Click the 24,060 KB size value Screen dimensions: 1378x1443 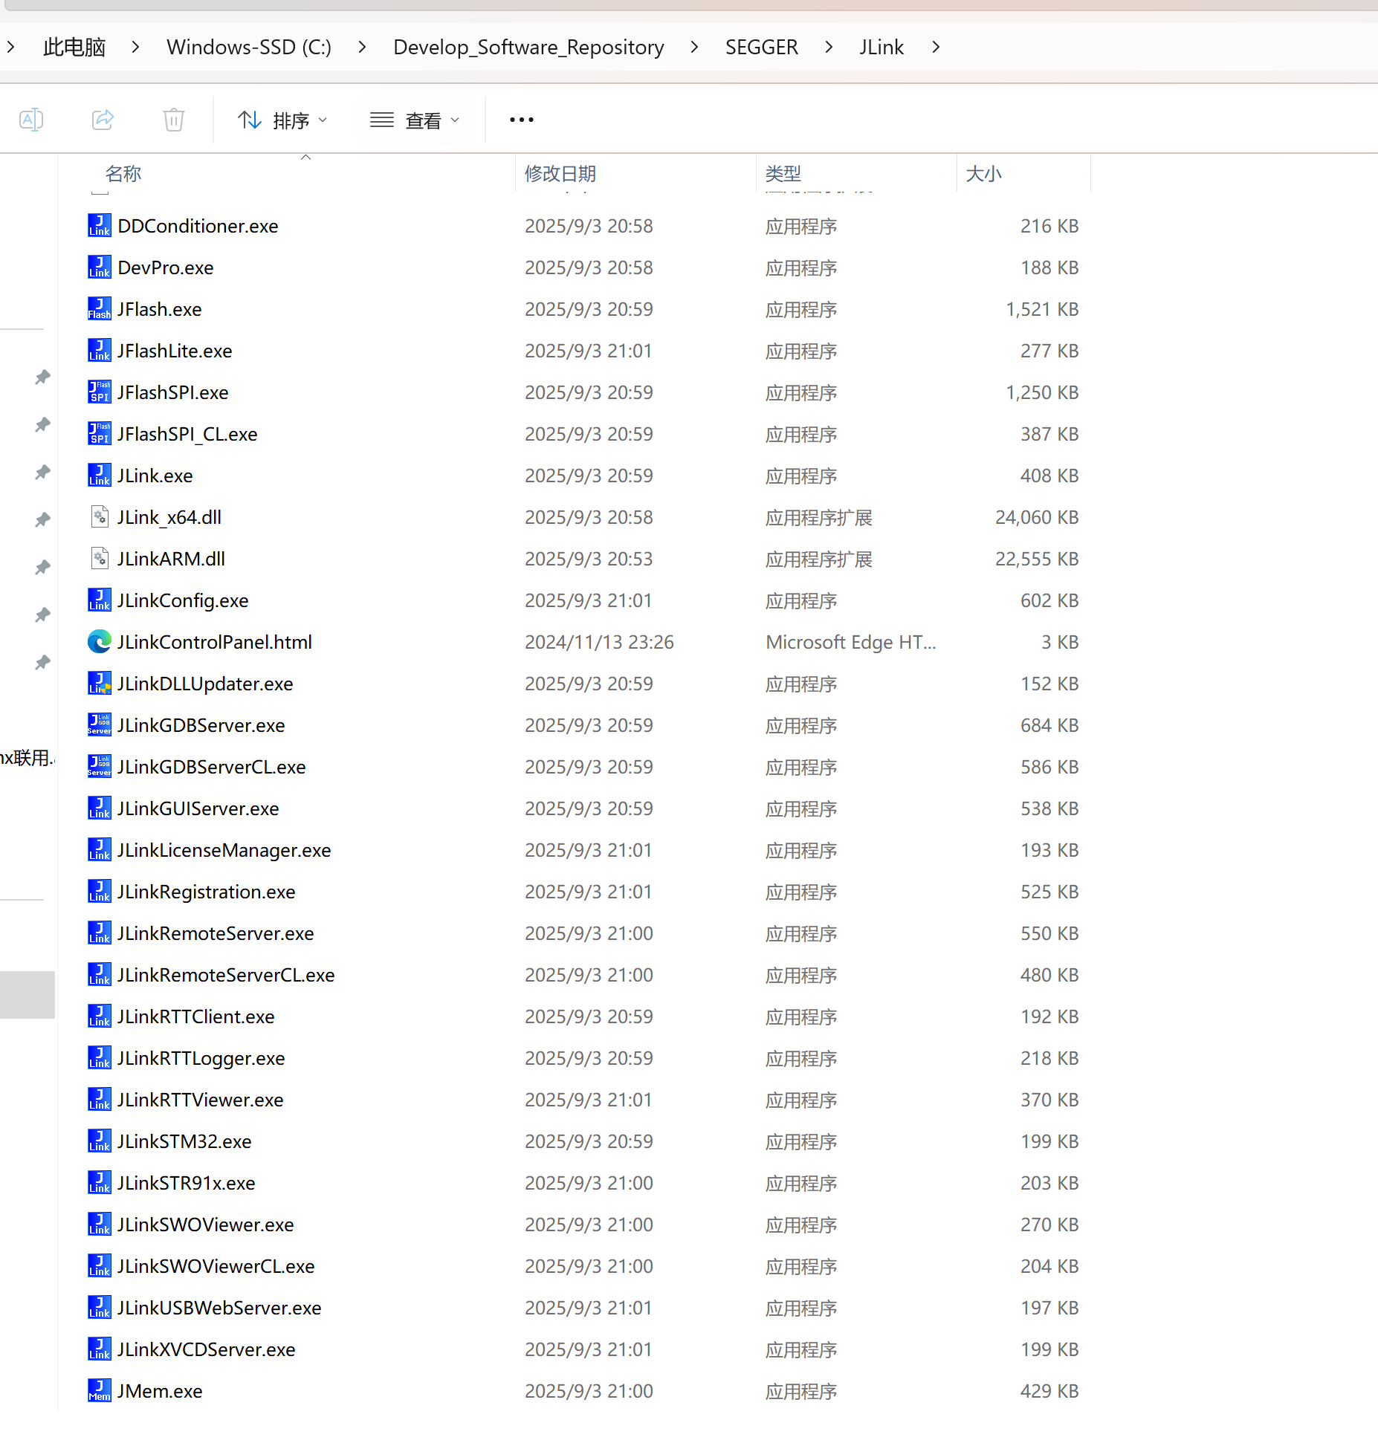[x=1037, y=517]
